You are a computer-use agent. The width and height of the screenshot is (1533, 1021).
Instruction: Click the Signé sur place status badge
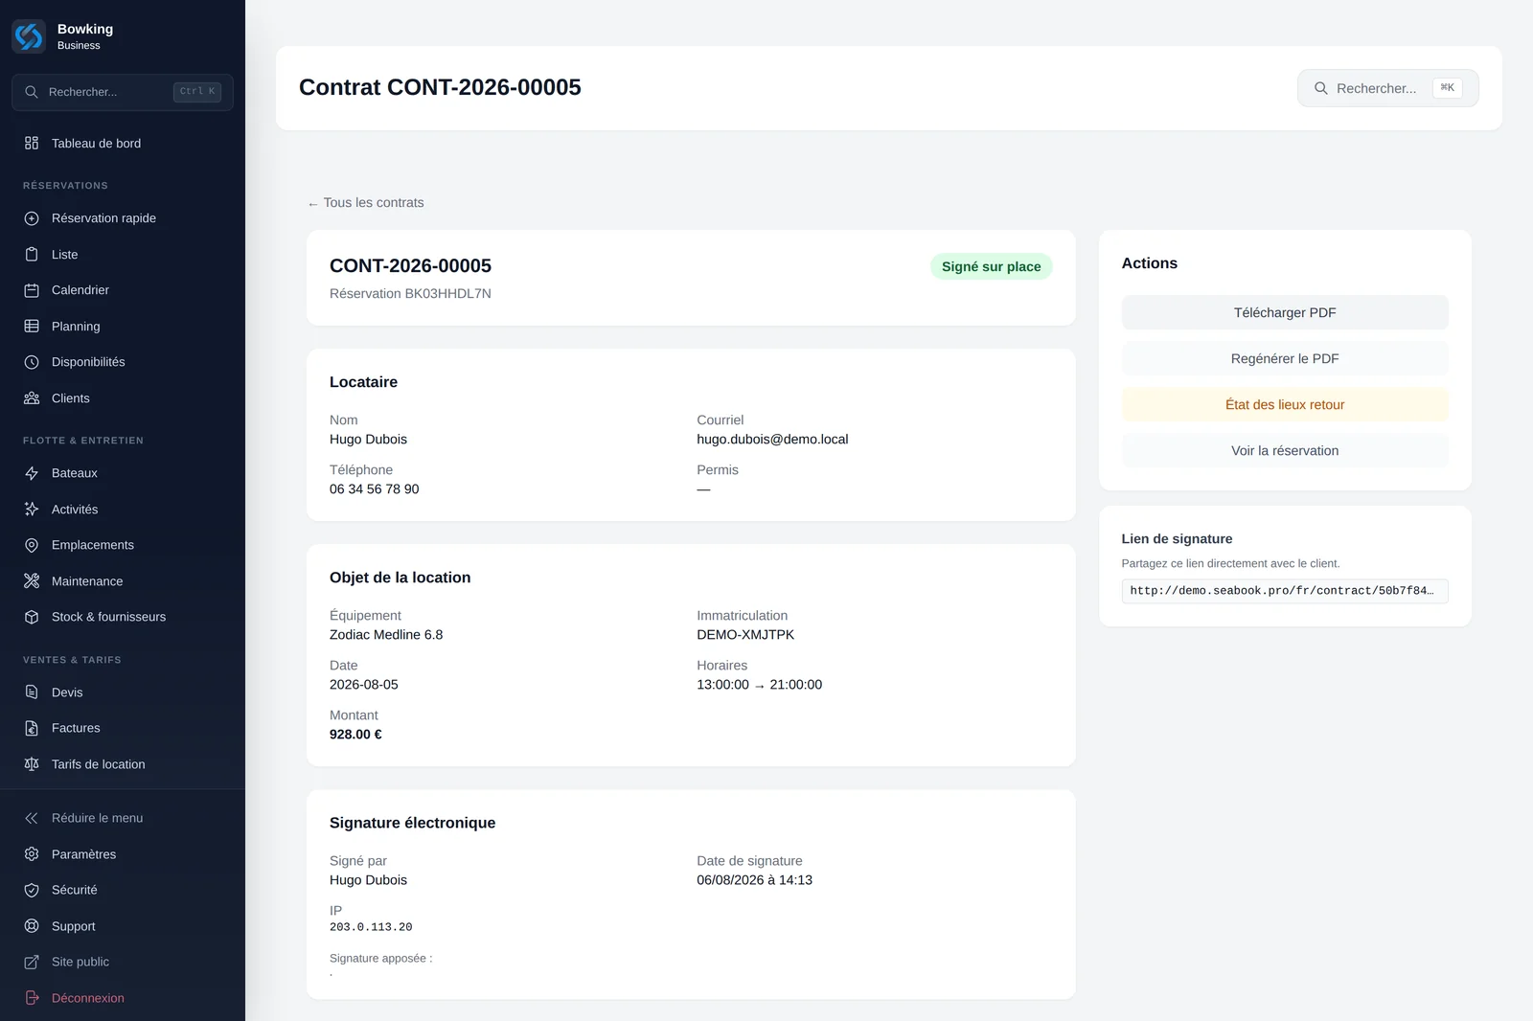pyautogui.click(x=991, y=266)
